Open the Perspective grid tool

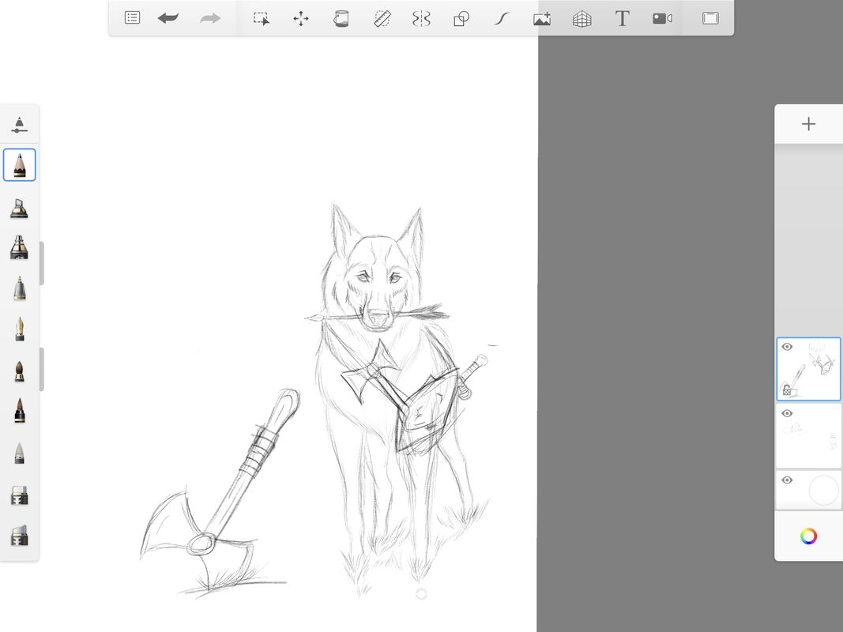pyautogui.click(x=581, y=18)
